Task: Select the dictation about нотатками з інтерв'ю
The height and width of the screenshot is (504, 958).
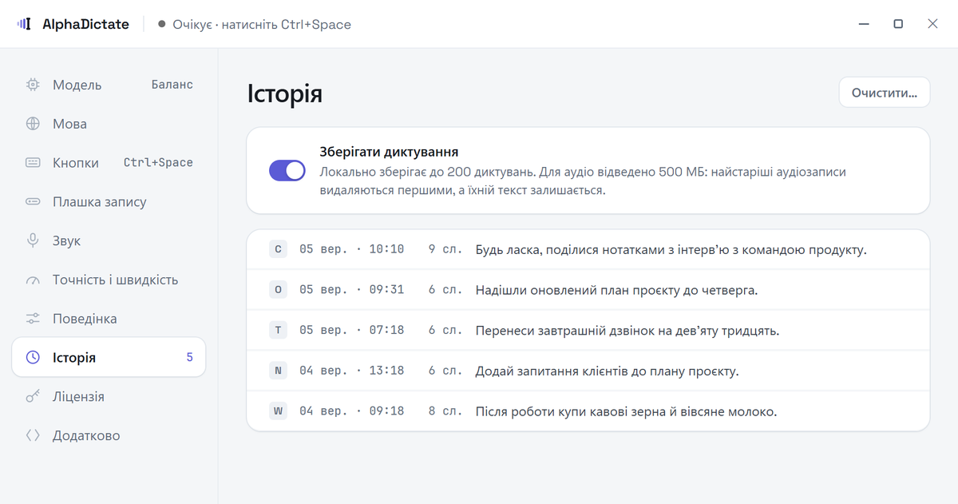Action: [588, 249]
